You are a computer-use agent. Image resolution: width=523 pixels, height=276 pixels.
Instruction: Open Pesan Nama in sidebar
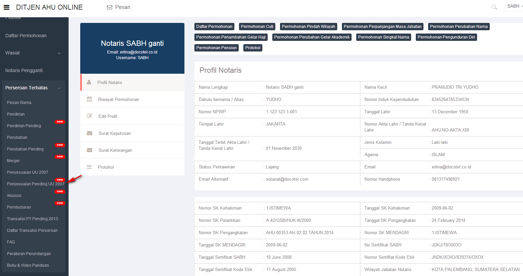(19, 103)
